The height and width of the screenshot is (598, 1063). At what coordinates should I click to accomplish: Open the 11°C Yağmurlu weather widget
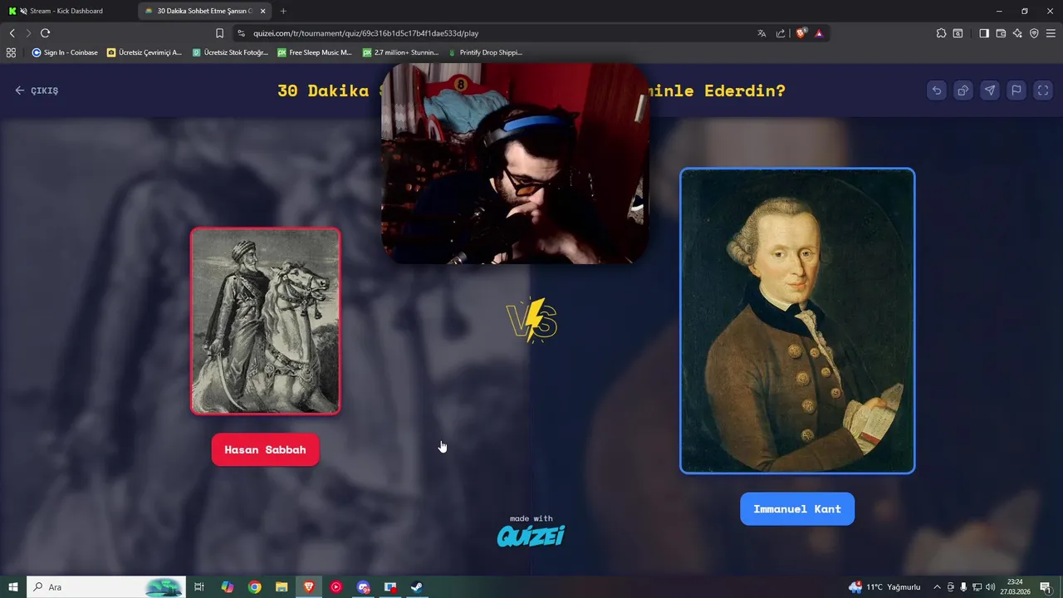[x=884, y=587]
